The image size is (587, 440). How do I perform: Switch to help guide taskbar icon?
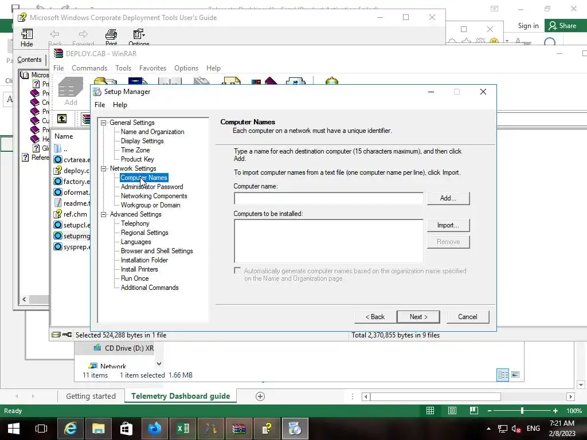coord(267,429)
